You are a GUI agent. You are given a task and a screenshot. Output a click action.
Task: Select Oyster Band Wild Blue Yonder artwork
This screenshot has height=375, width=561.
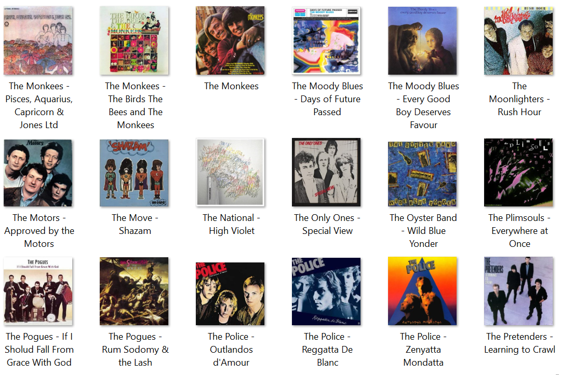[422, 174]
